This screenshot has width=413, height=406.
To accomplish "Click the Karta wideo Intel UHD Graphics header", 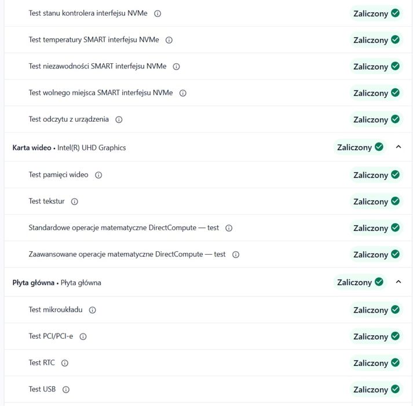I will coord(69,147).
